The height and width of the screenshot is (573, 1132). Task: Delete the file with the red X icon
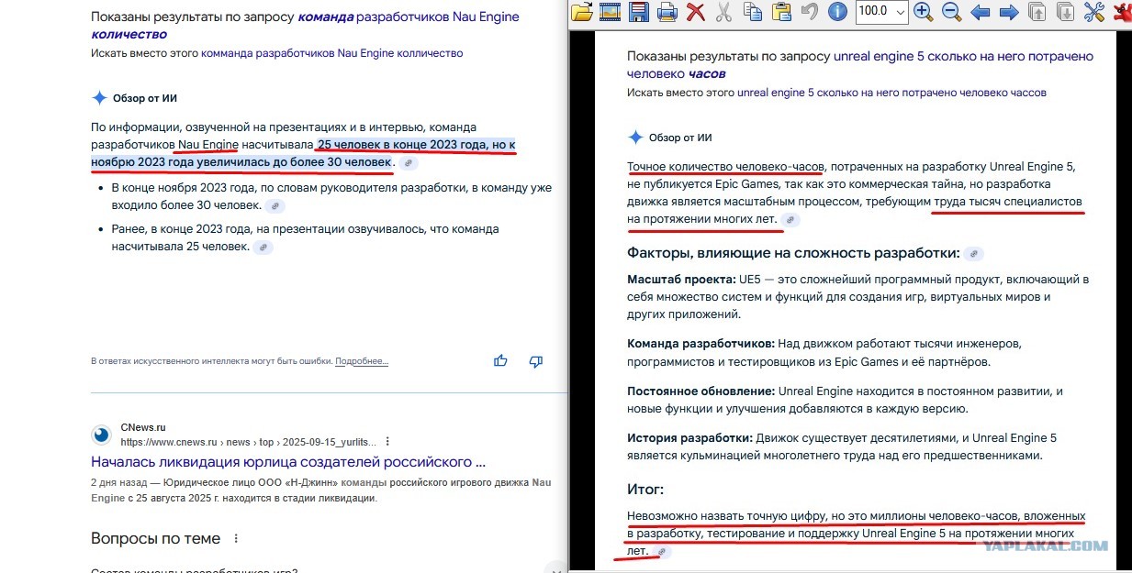[x=696, y=12]
